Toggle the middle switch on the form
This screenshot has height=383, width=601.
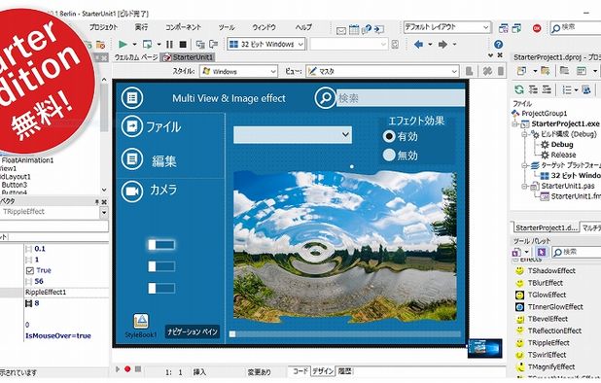click(161, 266)
